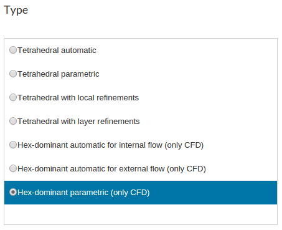Screen dimensions: 282x230
Task: Click 'Hex-dominant parametric (only CFD)' label text
Action: coord(83,193)
